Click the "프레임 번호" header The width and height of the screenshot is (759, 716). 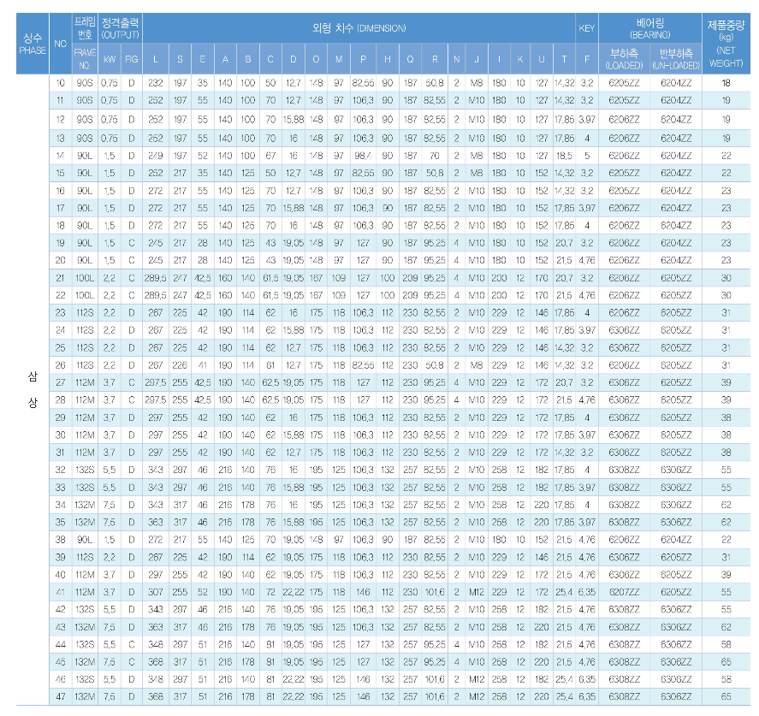pyautogui.click(x=85, y=28)
